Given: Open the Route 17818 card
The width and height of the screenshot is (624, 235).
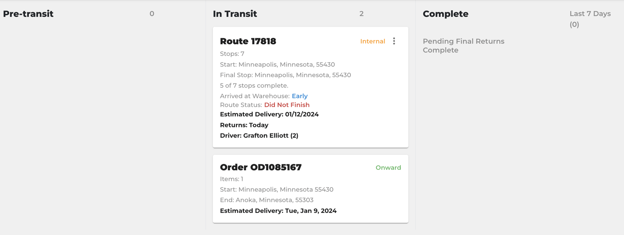Looking at the screenshot, I should pos(248,41).
